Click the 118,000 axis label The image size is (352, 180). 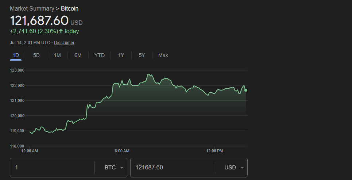click(17, 146)
